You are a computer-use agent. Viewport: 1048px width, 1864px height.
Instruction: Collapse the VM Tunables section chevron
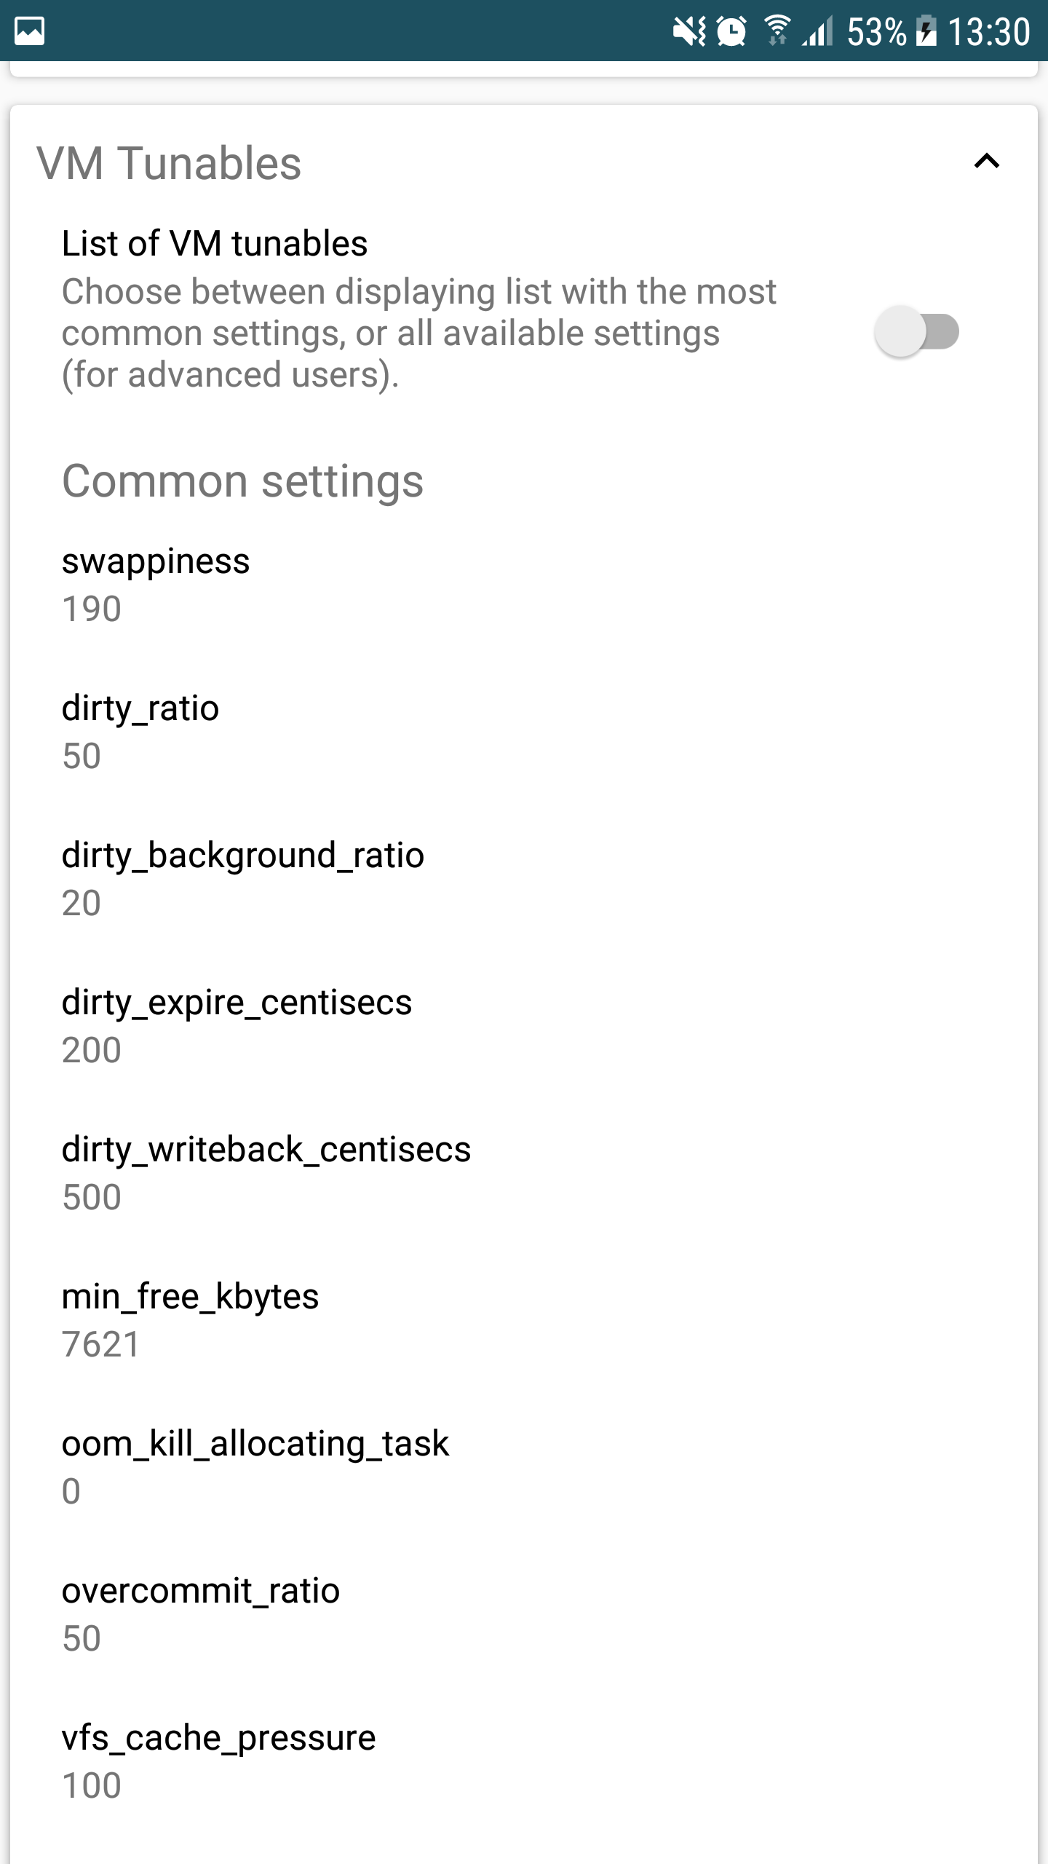pyautogui.click(x=987, y=161)
